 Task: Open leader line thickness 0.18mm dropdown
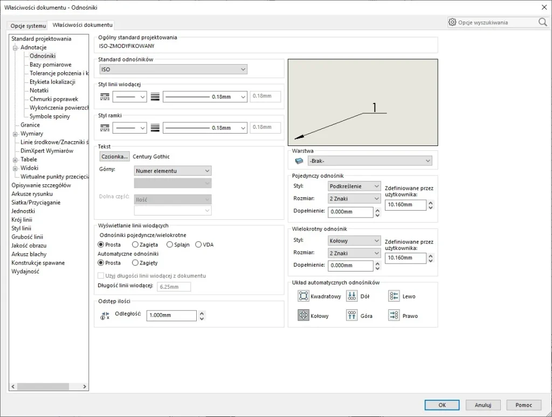(205, 97)
